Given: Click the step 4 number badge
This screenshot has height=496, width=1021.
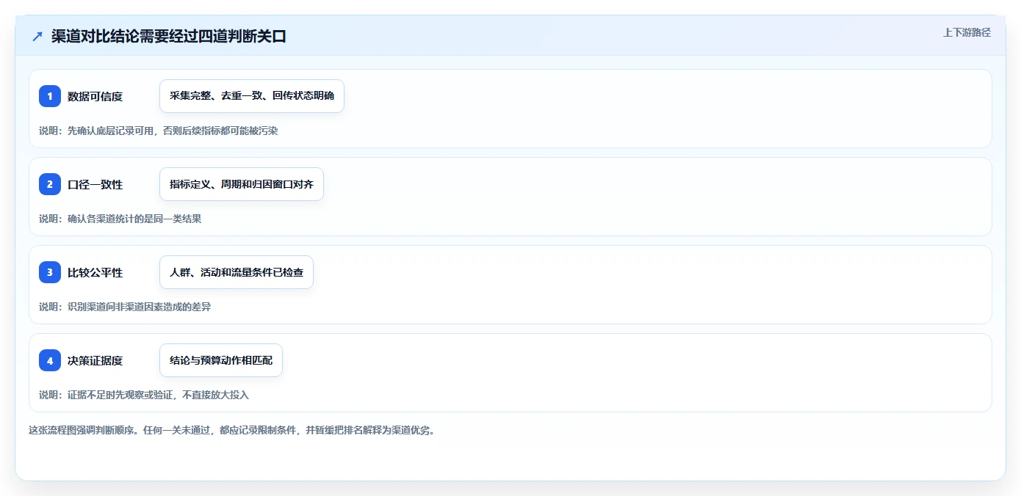Looking at the screenshot, I should coord(50,360).
